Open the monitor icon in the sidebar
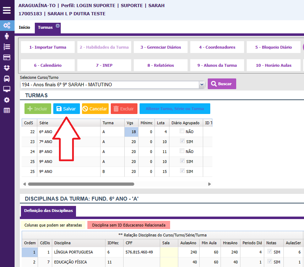304x267 pixels. [7, 89]
